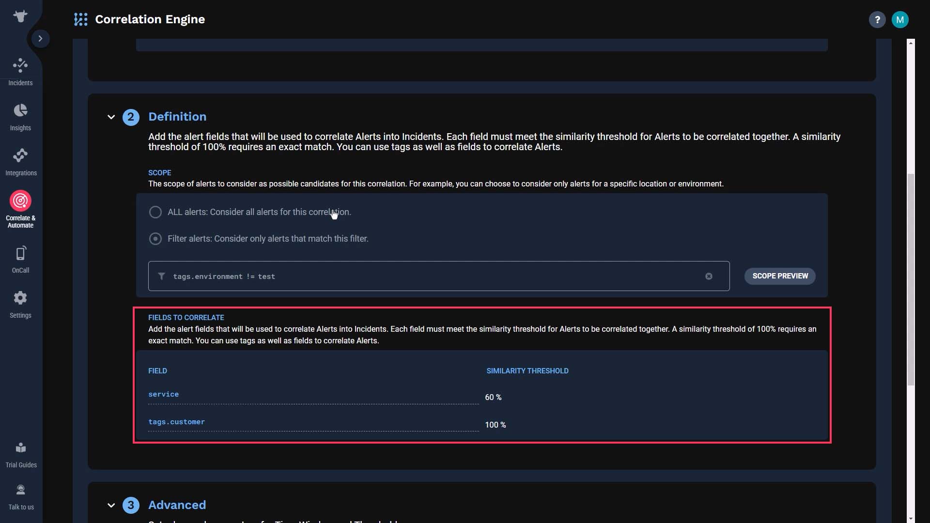This screenshot has width=930, height=523.
Task: Select Filter alerts radio button
Action: (x=155, y=238)
